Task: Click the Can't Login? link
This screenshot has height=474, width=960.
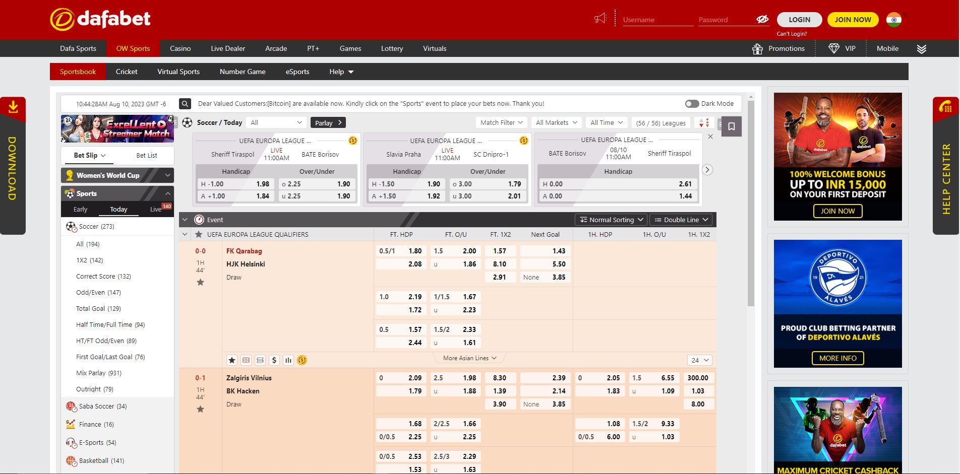Action: tap(792, 34)
